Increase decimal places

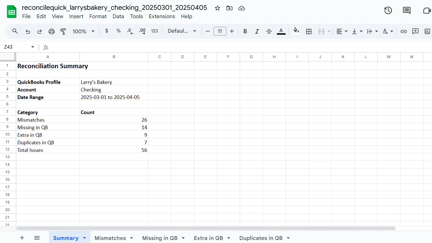click(x=142, y=31)
